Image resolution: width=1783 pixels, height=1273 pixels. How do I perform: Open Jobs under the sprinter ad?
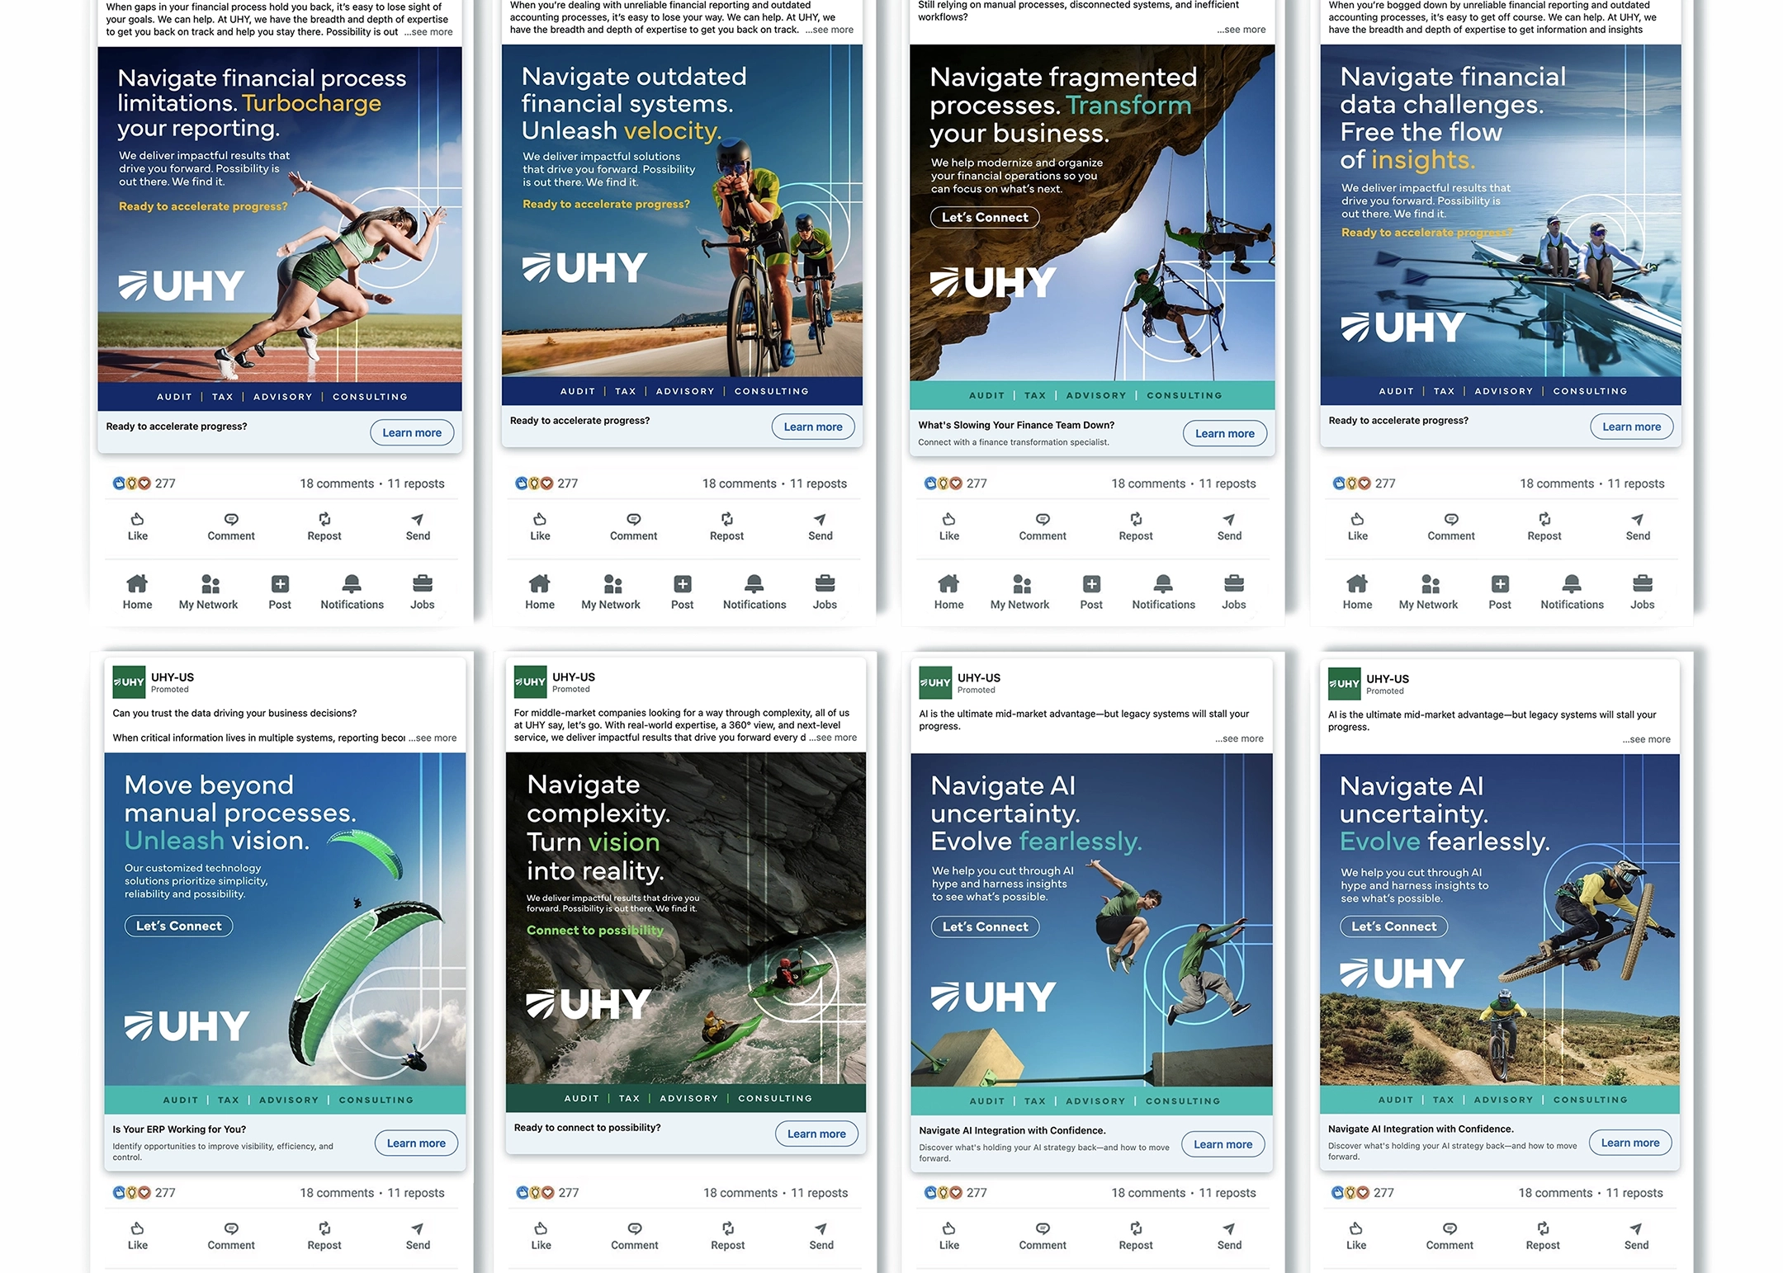click(422, 592)
